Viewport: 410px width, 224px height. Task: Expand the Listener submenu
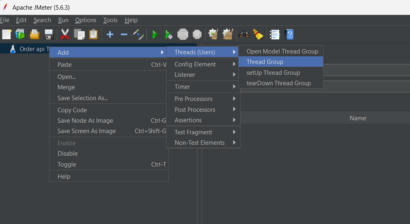pos(203,75)
